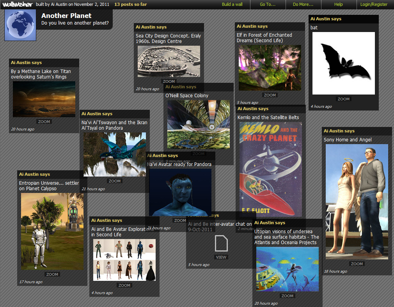The image size is (394, 307).
Task: Click VIEW on the inter-avatar chat post
Action: tap(221, 257)
